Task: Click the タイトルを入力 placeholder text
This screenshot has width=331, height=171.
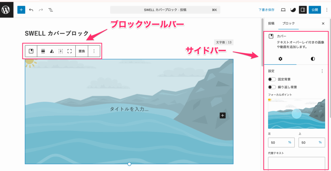Action: (129, 109)
